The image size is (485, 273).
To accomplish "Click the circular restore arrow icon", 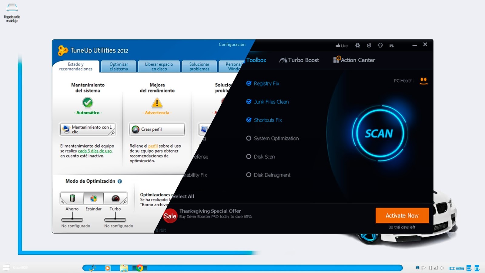I will point(369,45).
